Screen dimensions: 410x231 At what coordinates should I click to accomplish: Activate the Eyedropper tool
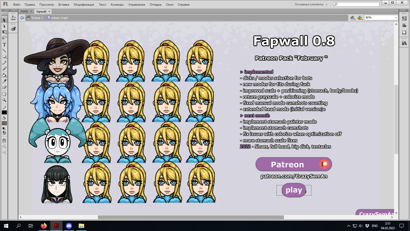(x=4, y=81)
